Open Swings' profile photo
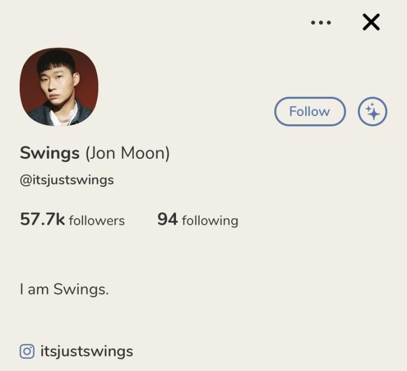The image size is (407, 371). (x=59, y=87)
